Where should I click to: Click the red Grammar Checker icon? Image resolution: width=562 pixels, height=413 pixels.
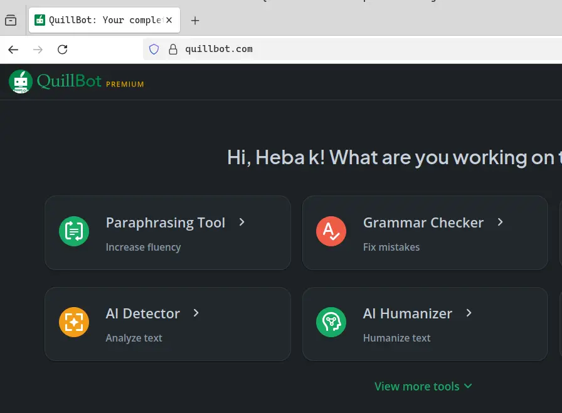(331, 231)
